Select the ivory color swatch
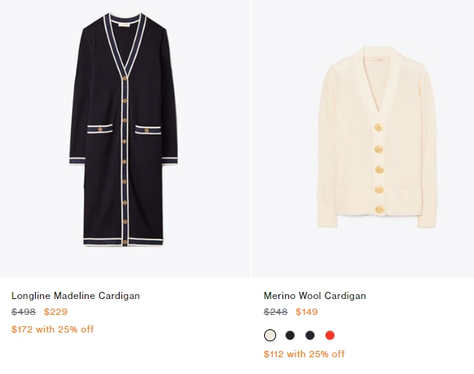 point(270,336)
